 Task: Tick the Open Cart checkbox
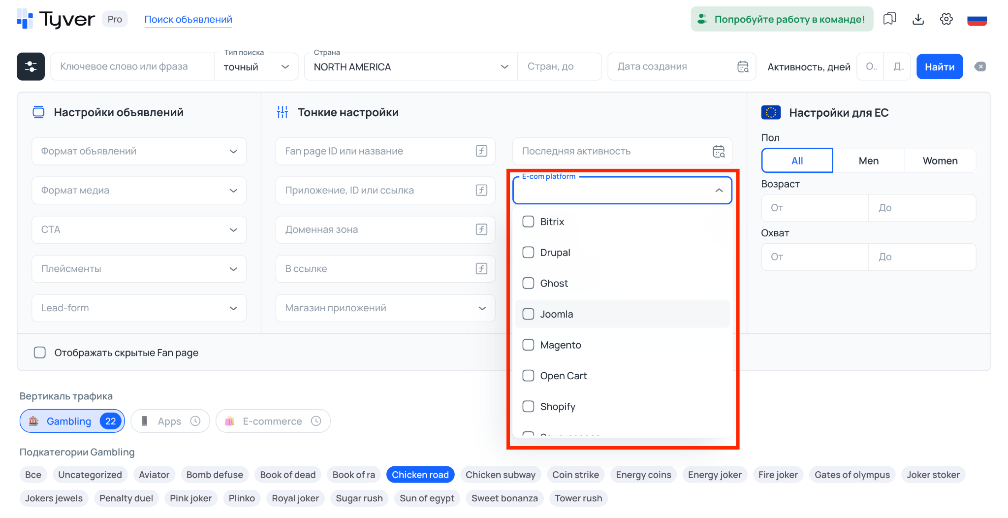[528, 376]
